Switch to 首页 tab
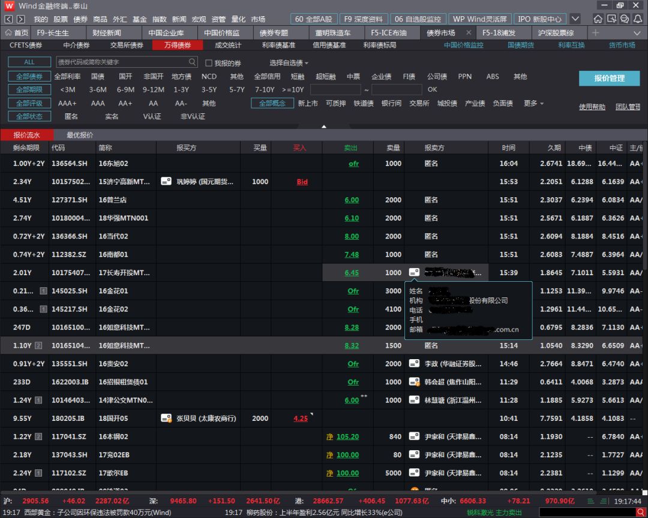 coord(17,32)
